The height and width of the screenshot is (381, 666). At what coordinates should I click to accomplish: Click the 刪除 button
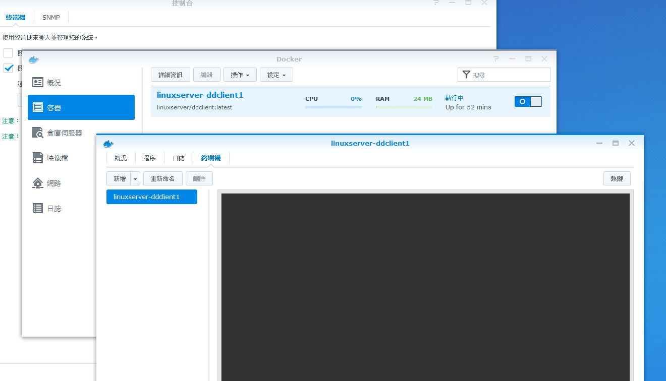coord(199,179)
